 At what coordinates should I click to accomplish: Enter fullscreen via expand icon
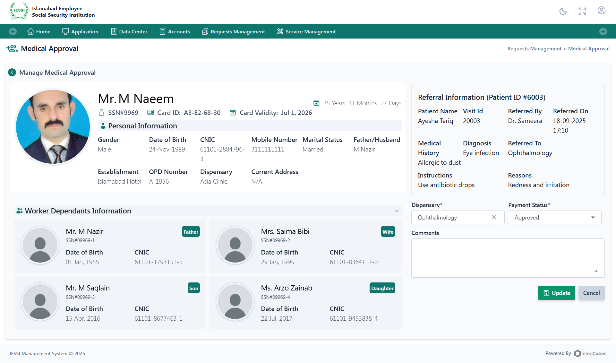582,11
